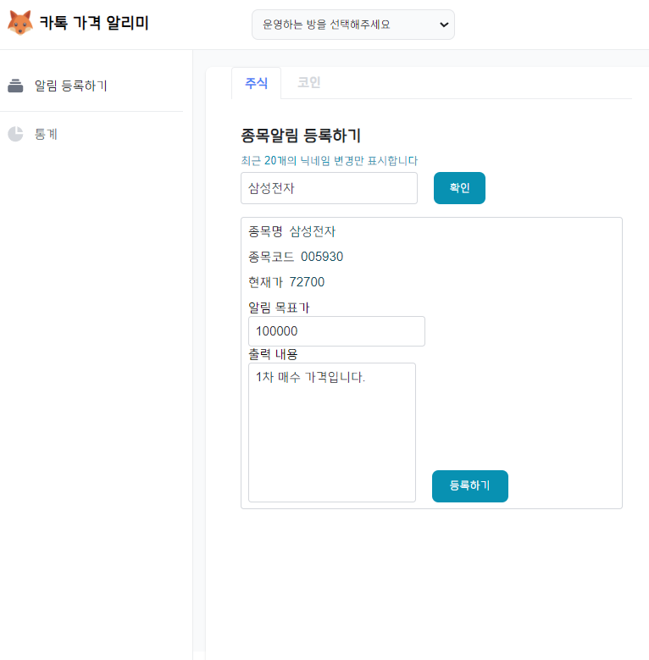The height and width of the screenshot is (660, 649).
Task: Click the 현재가 72700 text
Action: [286, 282]
